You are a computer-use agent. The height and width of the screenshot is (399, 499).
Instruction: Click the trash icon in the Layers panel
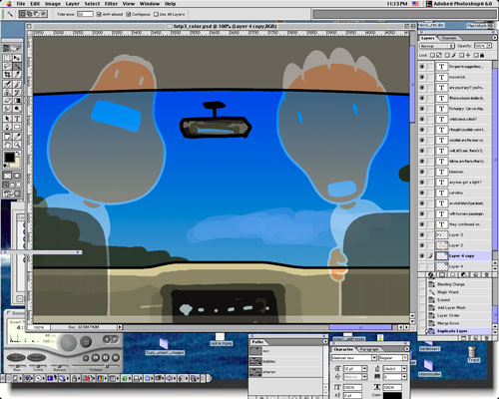[487, 274]
